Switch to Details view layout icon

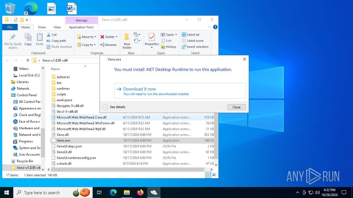coord(208,175)
